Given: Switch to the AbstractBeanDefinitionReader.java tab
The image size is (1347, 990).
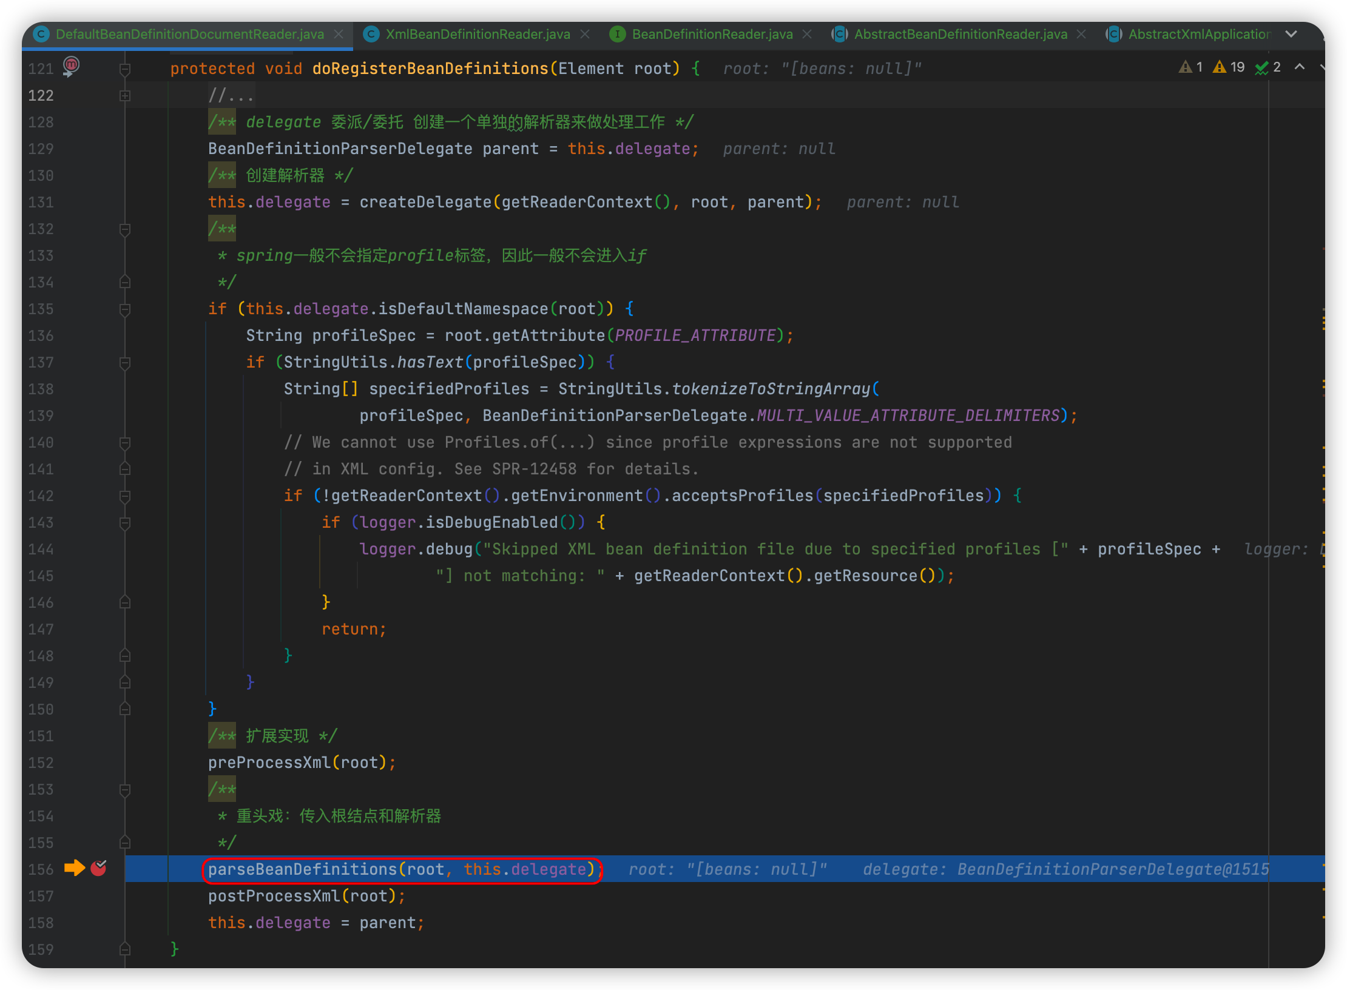Looking at the screenshot, I should pyautogui.click(x=960, y=34).
